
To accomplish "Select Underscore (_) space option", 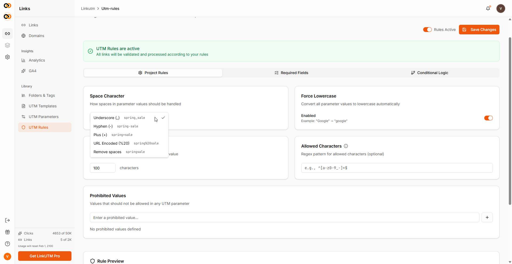I will pyautogui.click(x=129, y=118).
